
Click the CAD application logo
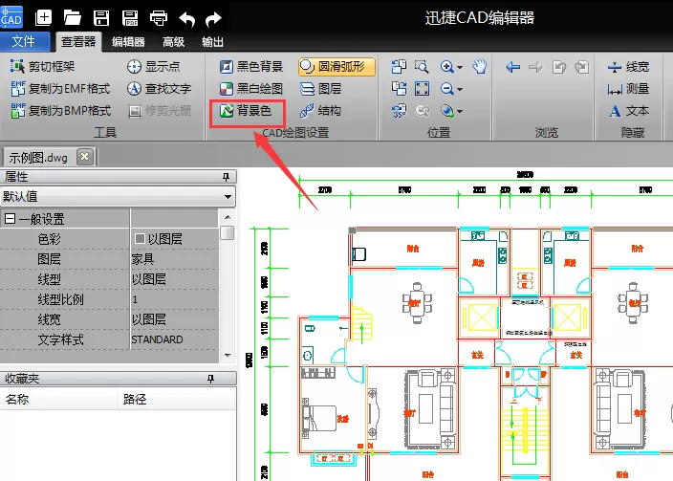pos(11,17)
